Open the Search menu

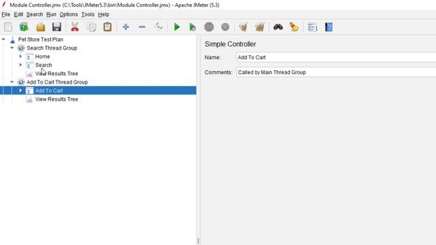pos(35,14)
